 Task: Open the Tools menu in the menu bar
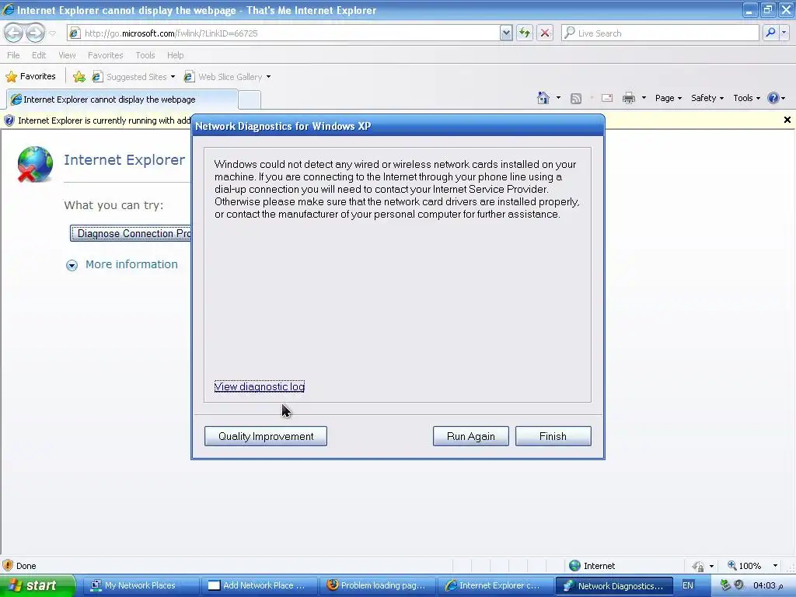(145, 55)
